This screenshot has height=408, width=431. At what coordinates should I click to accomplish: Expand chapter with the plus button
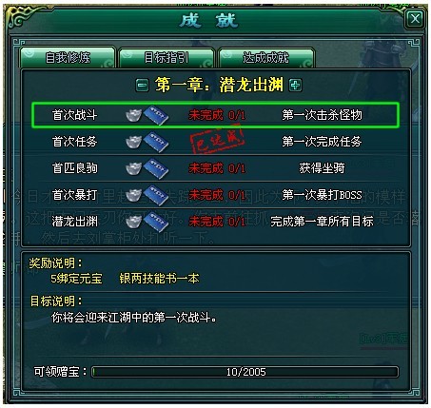click(x=296, y=85)
